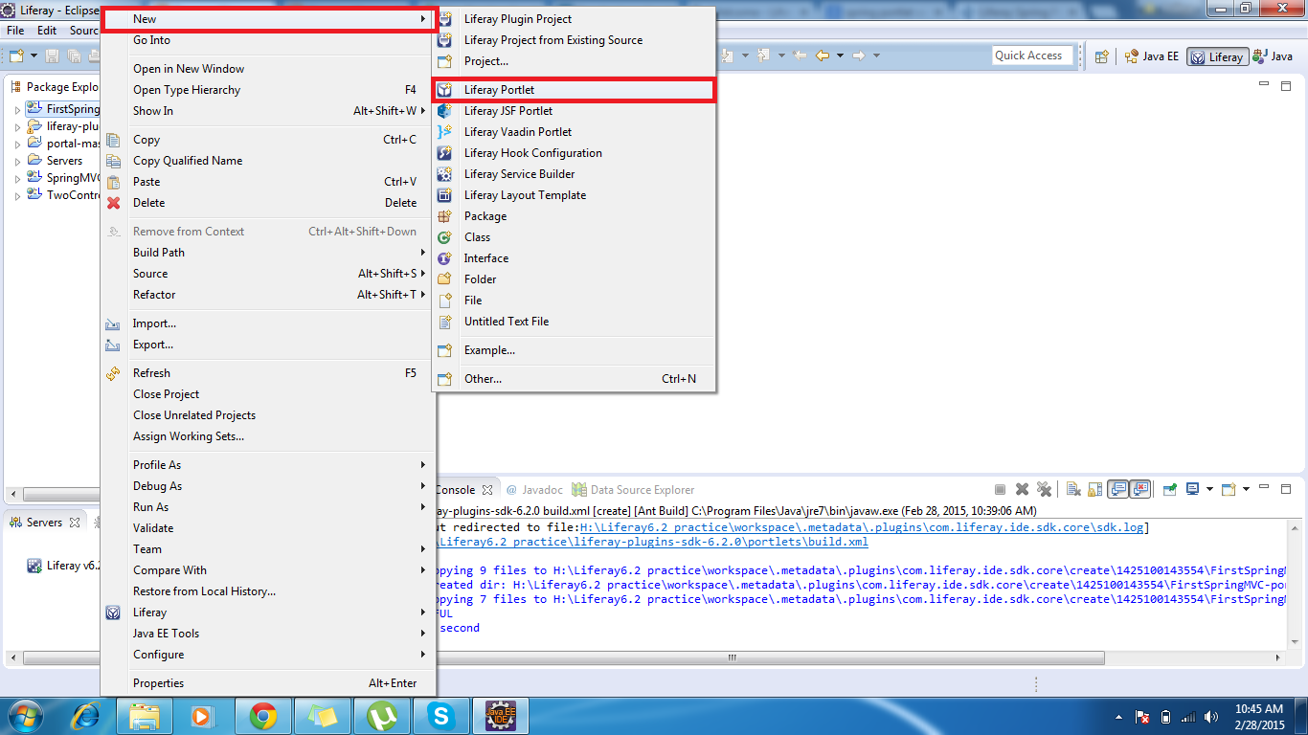
Task: Open the Display Selected Console dropdown arrow
Action: coord(1209,490)
